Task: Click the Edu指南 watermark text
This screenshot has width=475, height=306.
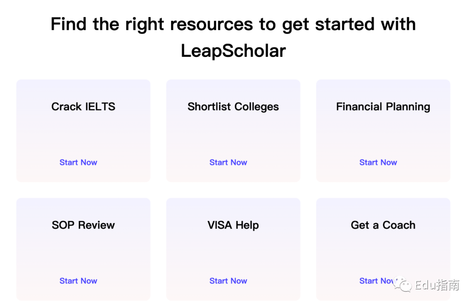Action: point(437,285)
